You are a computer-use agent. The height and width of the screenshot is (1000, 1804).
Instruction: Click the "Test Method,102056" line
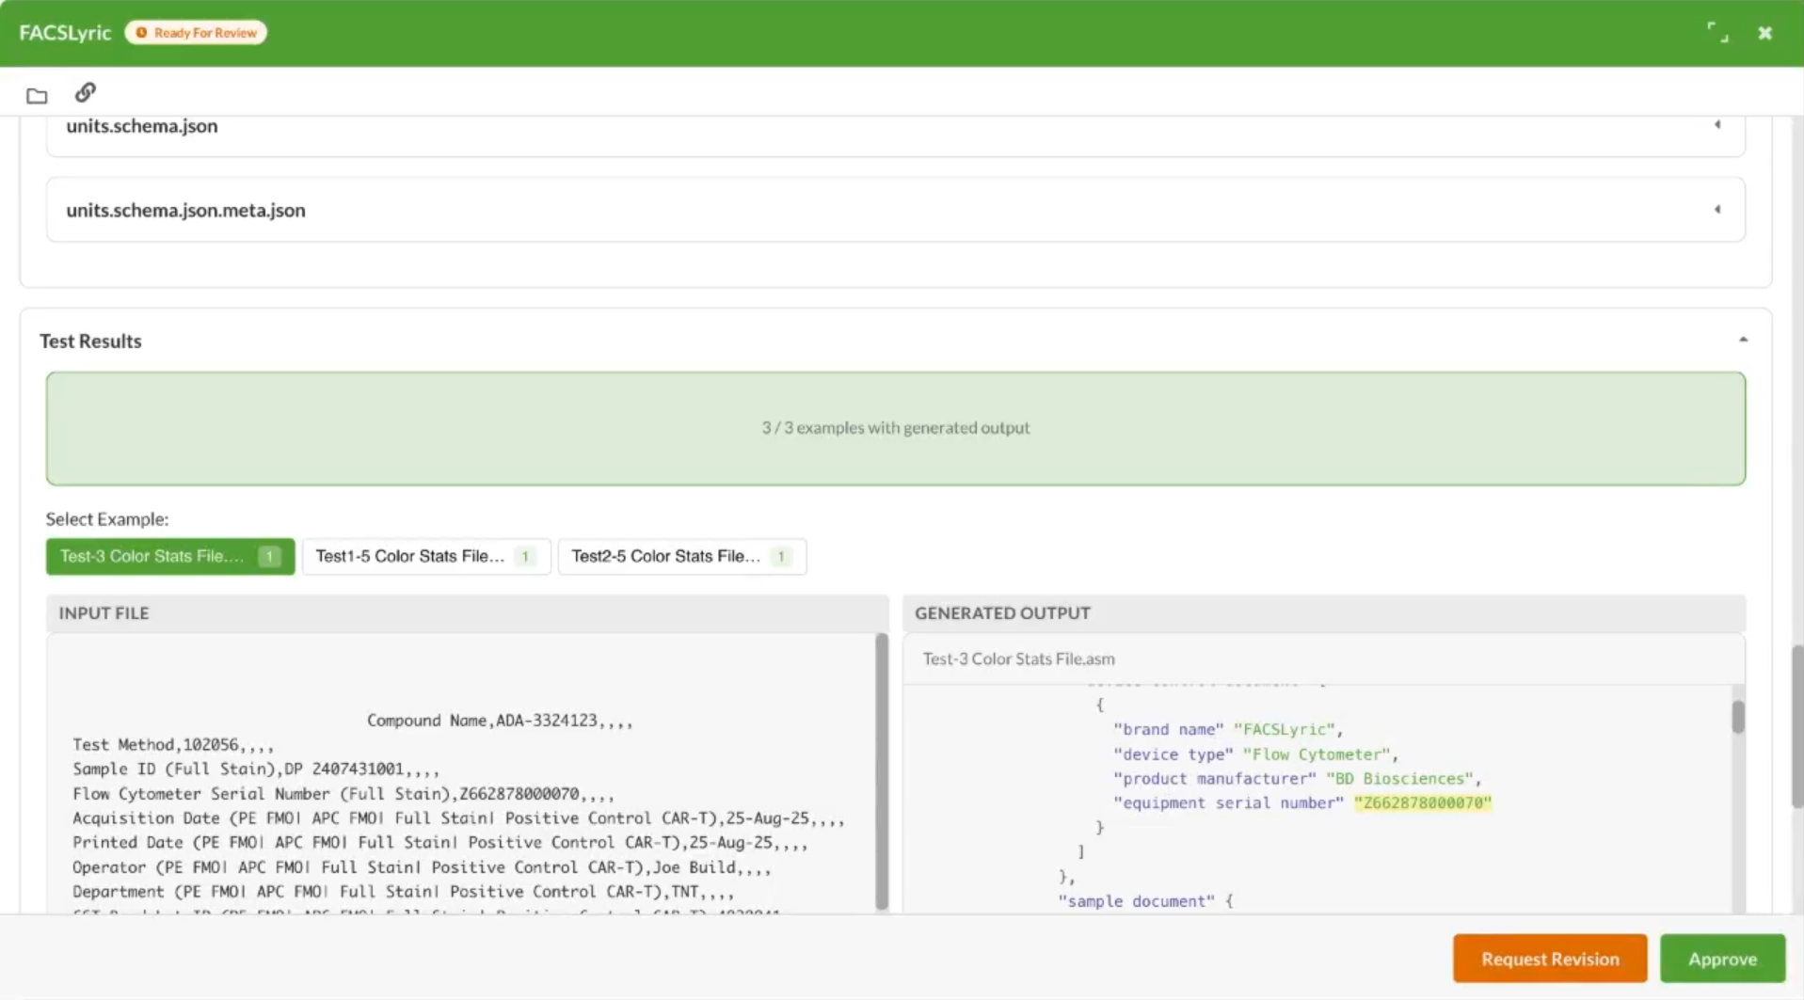173,745
